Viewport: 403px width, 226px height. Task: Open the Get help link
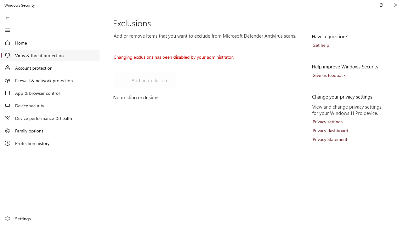(321, 45)
